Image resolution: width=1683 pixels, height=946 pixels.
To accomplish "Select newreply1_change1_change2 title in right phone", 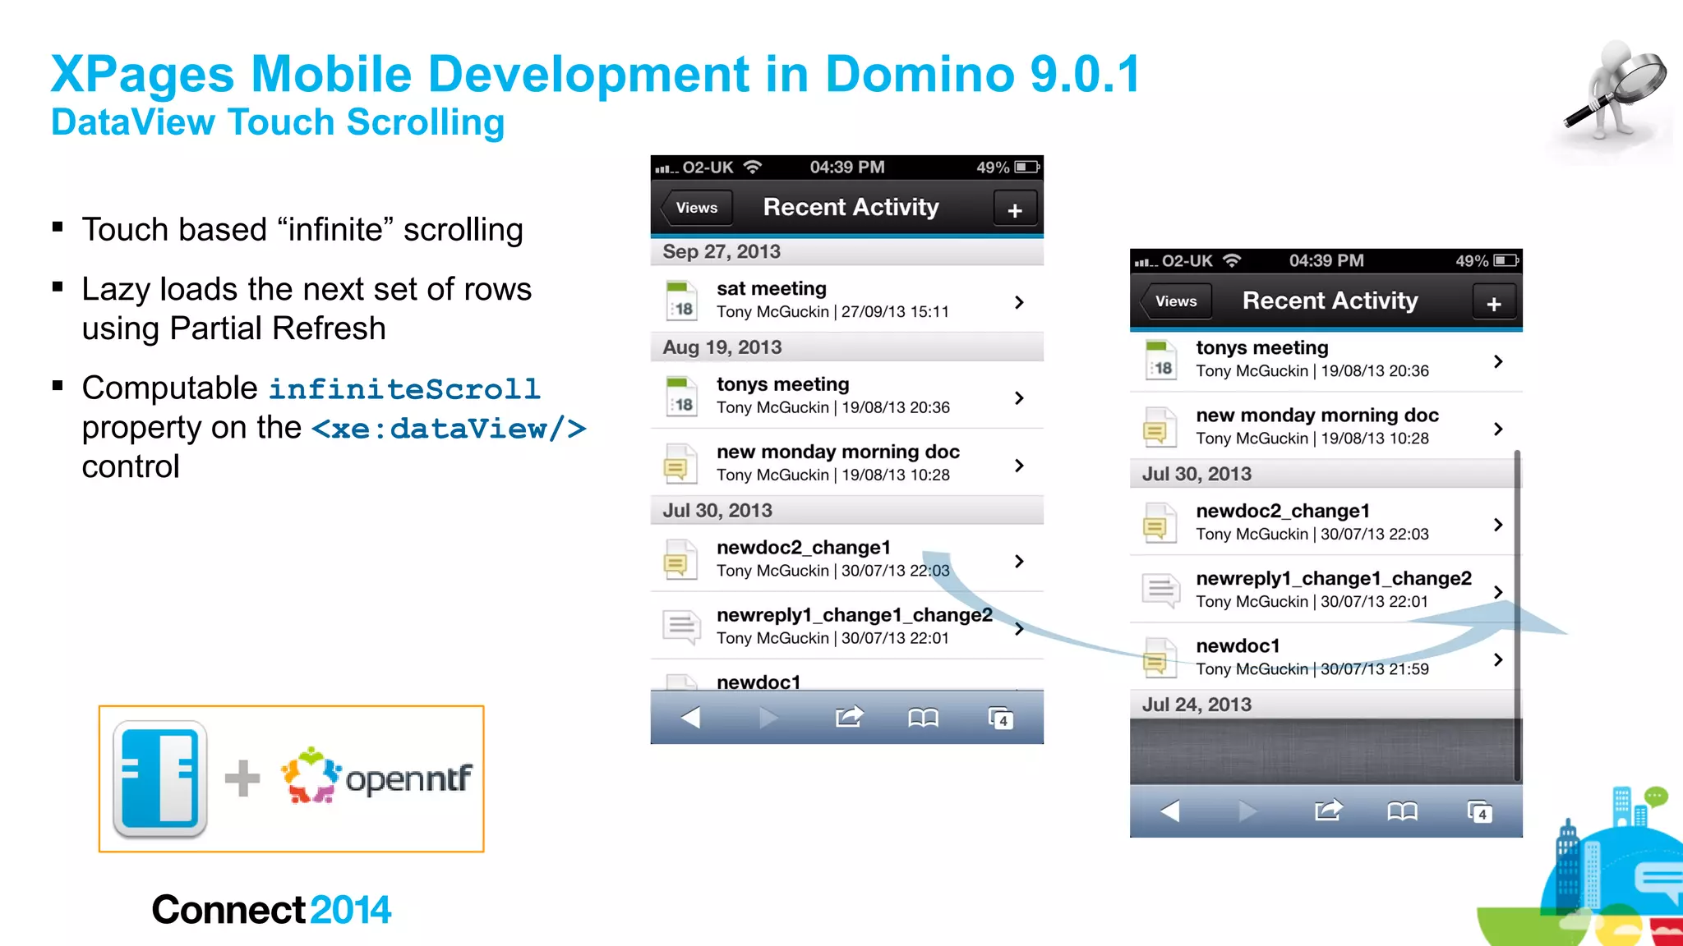I will 1333,579.
